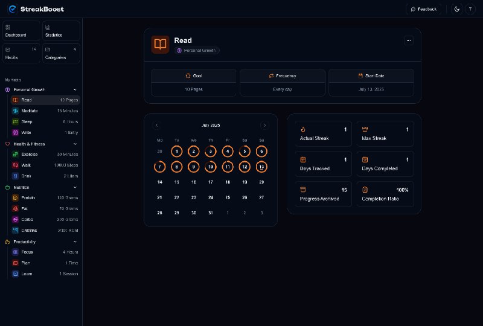Toggle completion for July 1 circle
The image size is (483, 326).
pos(176,152)
